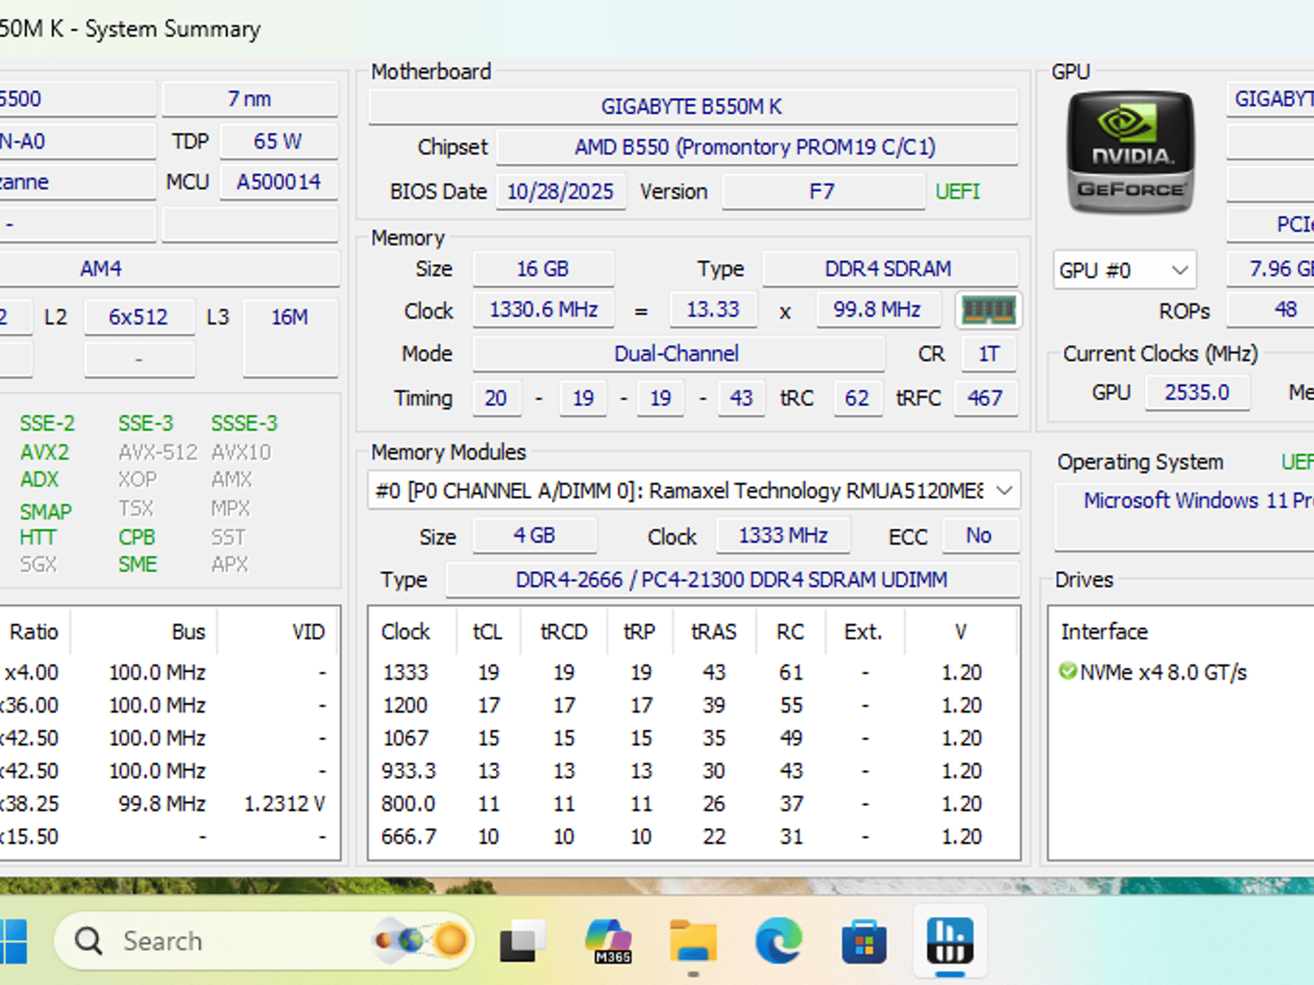Click the x38.25 ratio row
Viewport: 1314px width, 985px height.
(x=169, y=804)
